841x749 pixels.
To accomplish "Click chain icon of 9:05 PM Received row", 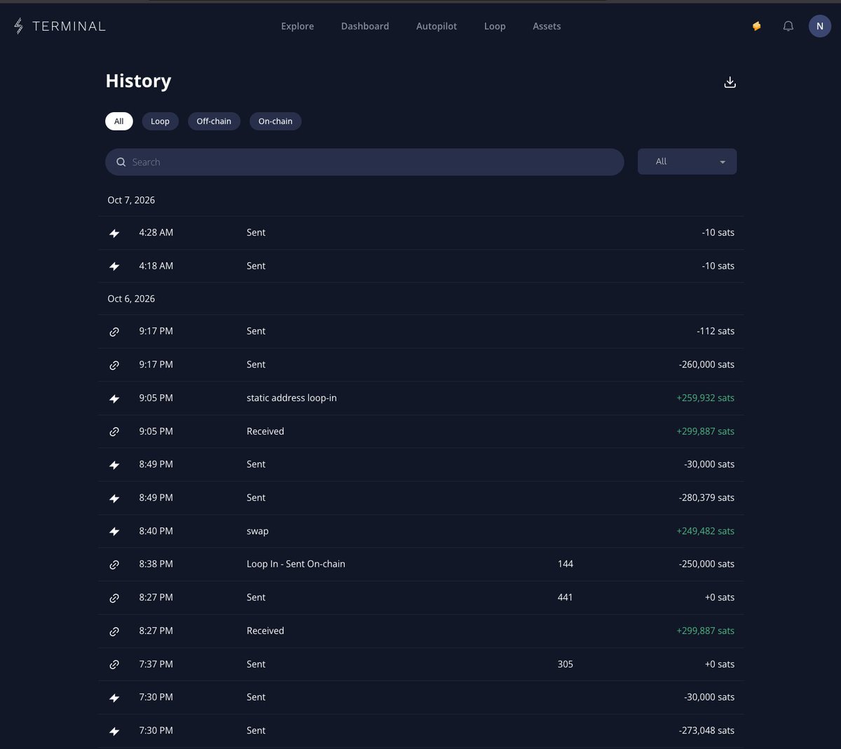I will click(x=114, y=432).
